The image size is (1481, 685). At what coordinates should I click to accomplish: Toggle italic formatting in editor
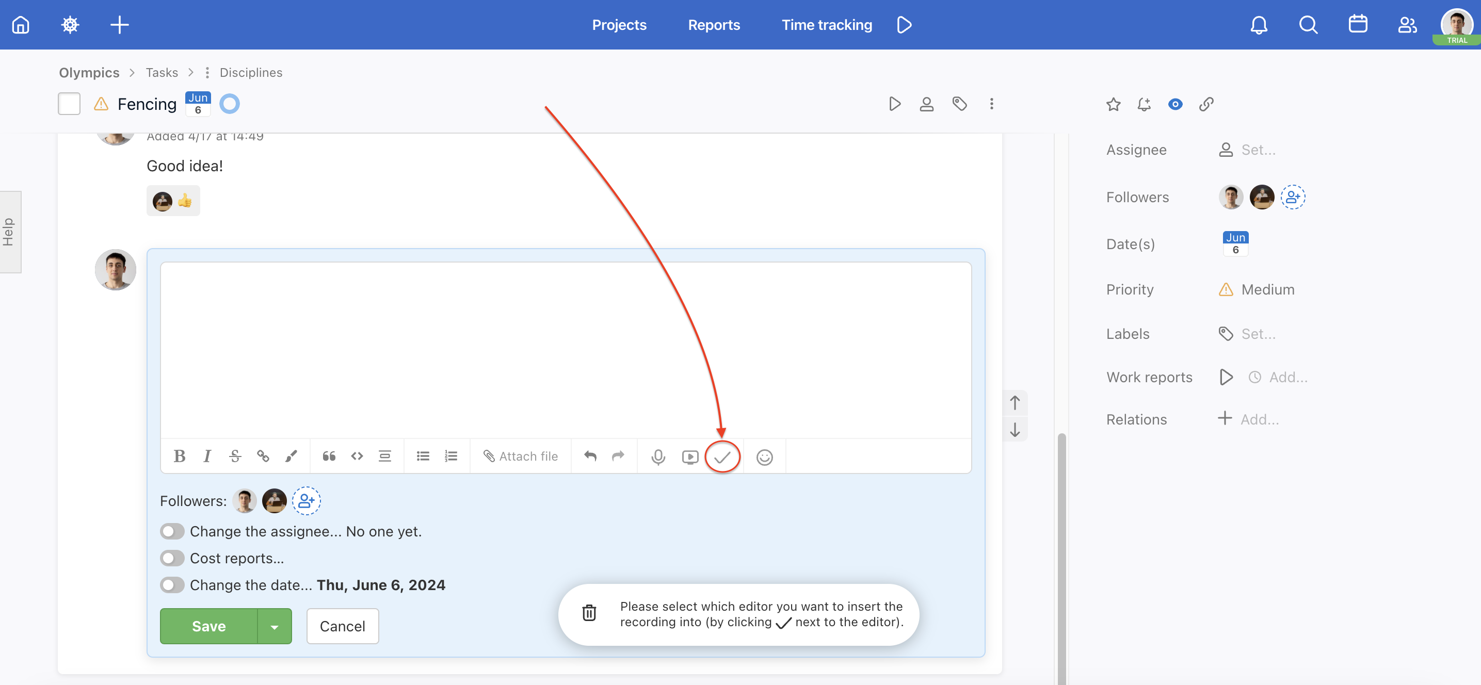pos(207,456)
